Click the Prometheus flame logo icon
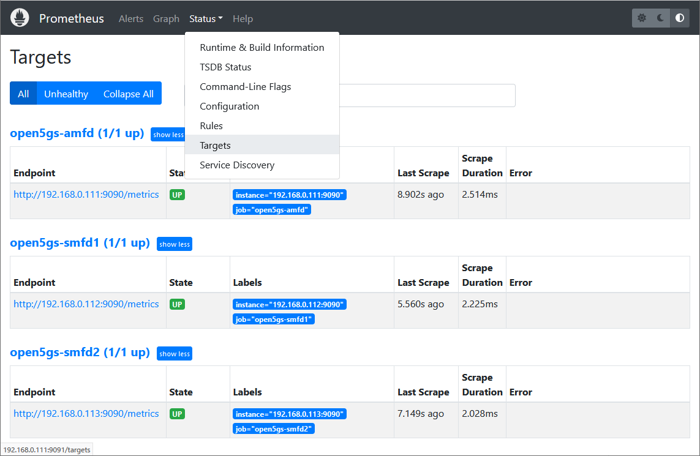This screenshot has height=456, width=700. [x=20, y=18]
